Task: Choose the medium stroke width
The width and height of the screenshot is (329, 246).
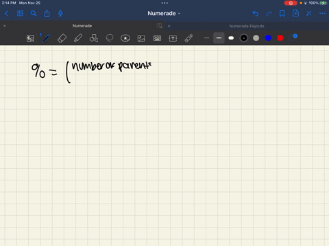Action: (x=219, y=38)
